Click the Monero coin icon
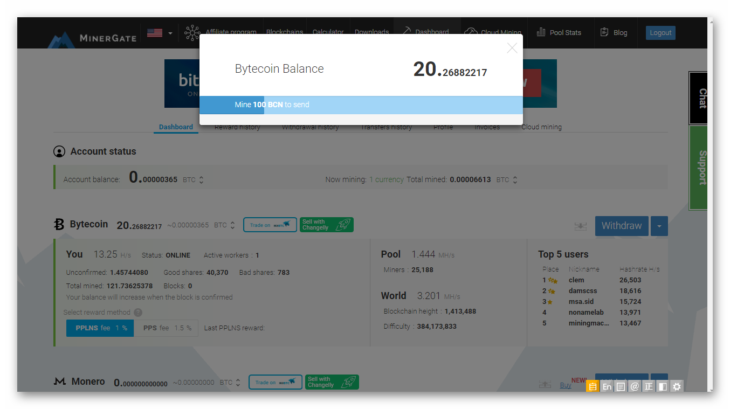This screenshot has width=730, height=409. (x=60, y=382)
